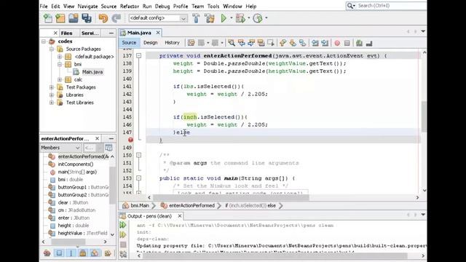Click the Build Project hammer icon
The height and width of the screenshot is (262, 466).
tap(196, 18)
